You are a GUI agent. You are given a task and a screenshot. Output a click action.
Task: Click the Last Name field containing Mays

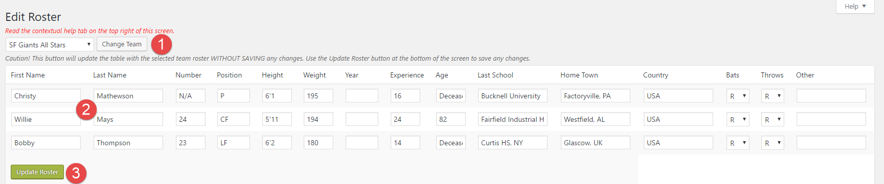(x=128, y=119)
